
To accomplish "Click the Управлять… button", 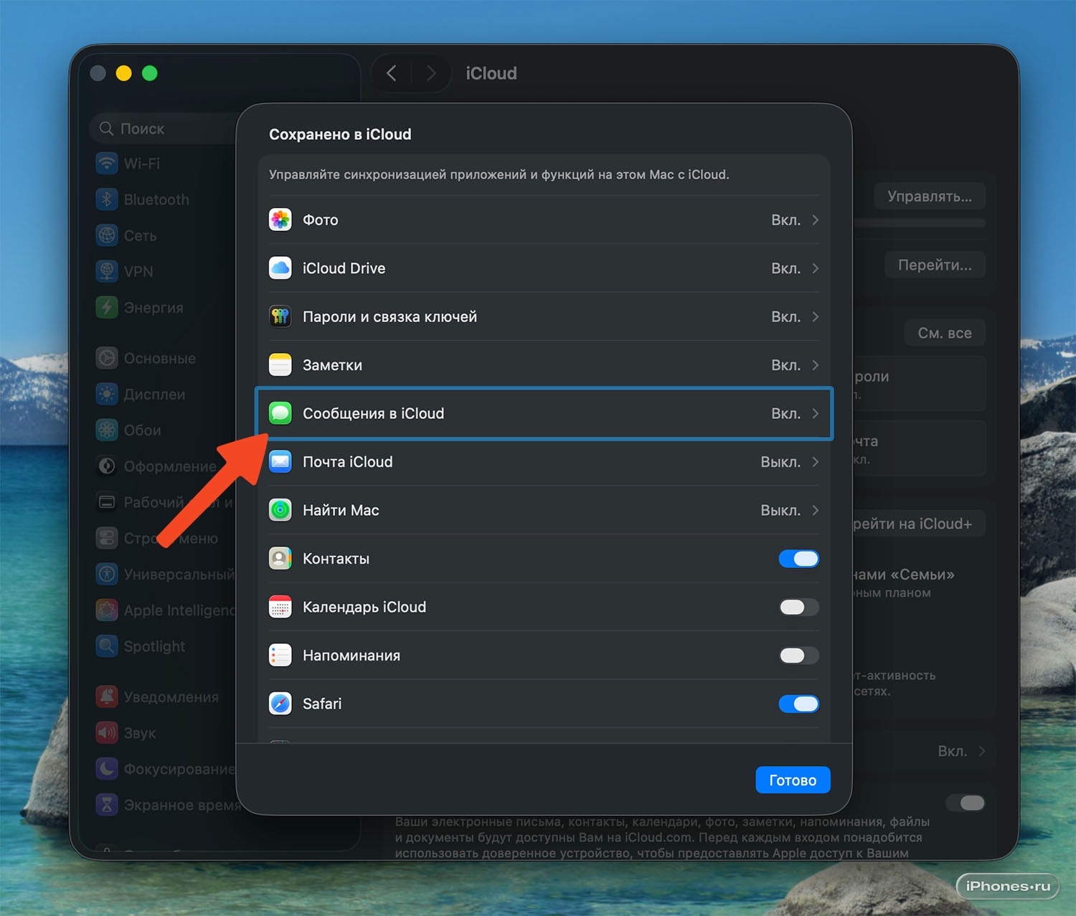I will pos(929,197).
